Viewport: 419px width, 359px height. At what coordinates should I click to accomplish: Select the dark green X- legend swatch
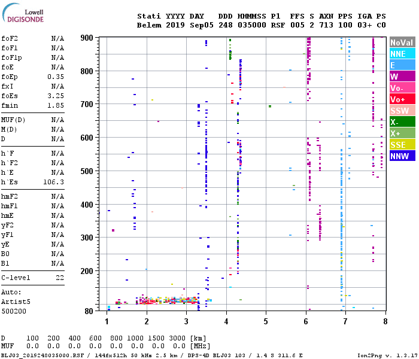(x=402, y=122)
